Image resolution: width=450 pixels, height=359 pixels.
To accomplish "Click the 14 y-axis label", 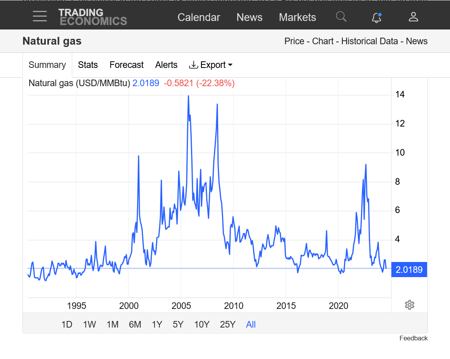I will pos(400,94).
